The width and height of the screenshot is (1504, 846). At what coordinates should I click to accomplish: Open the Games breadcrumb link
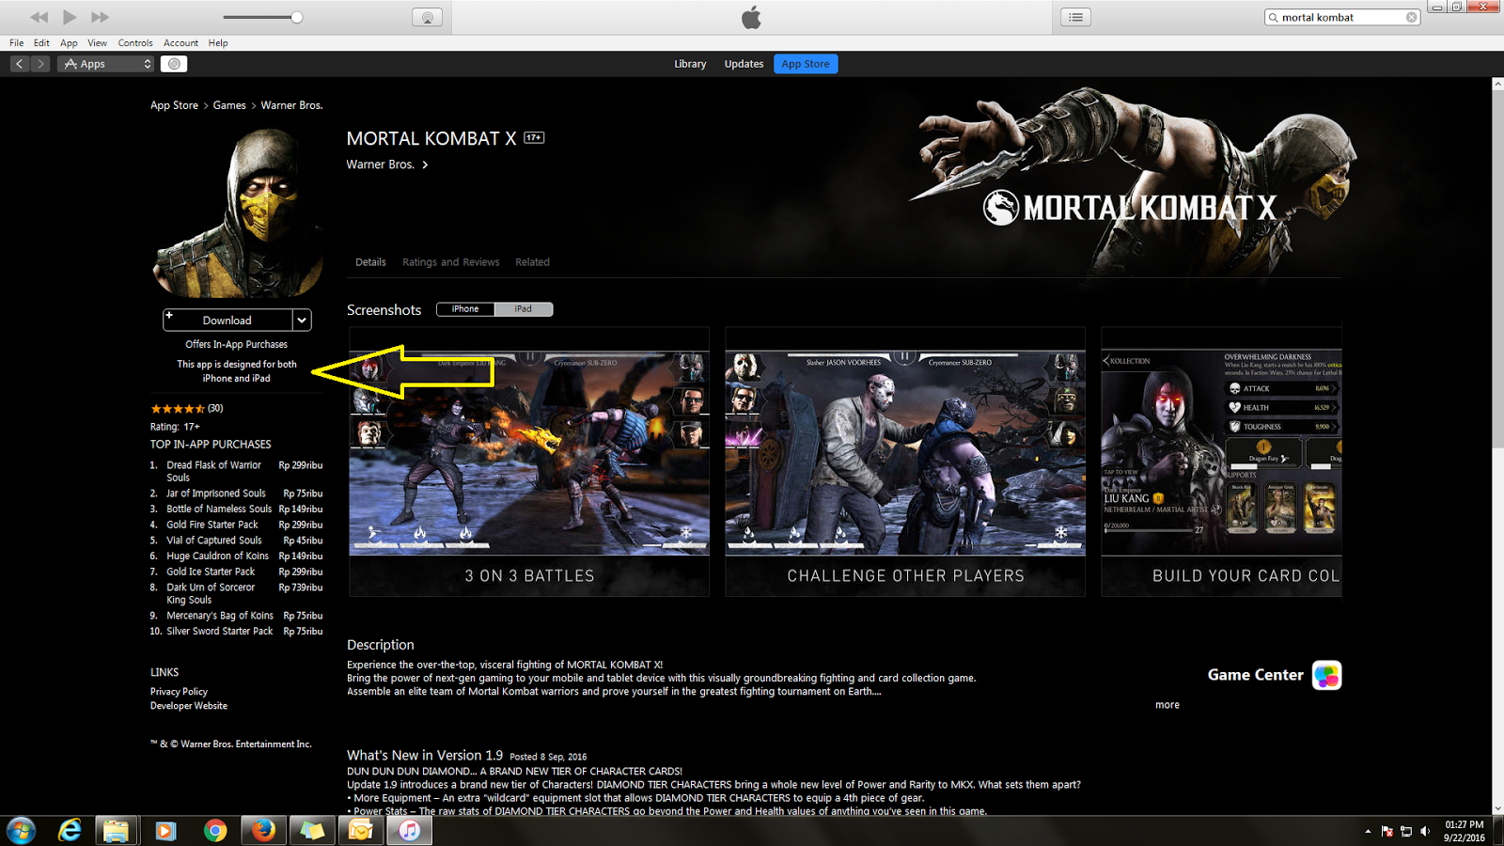click(x=229, y=105)
